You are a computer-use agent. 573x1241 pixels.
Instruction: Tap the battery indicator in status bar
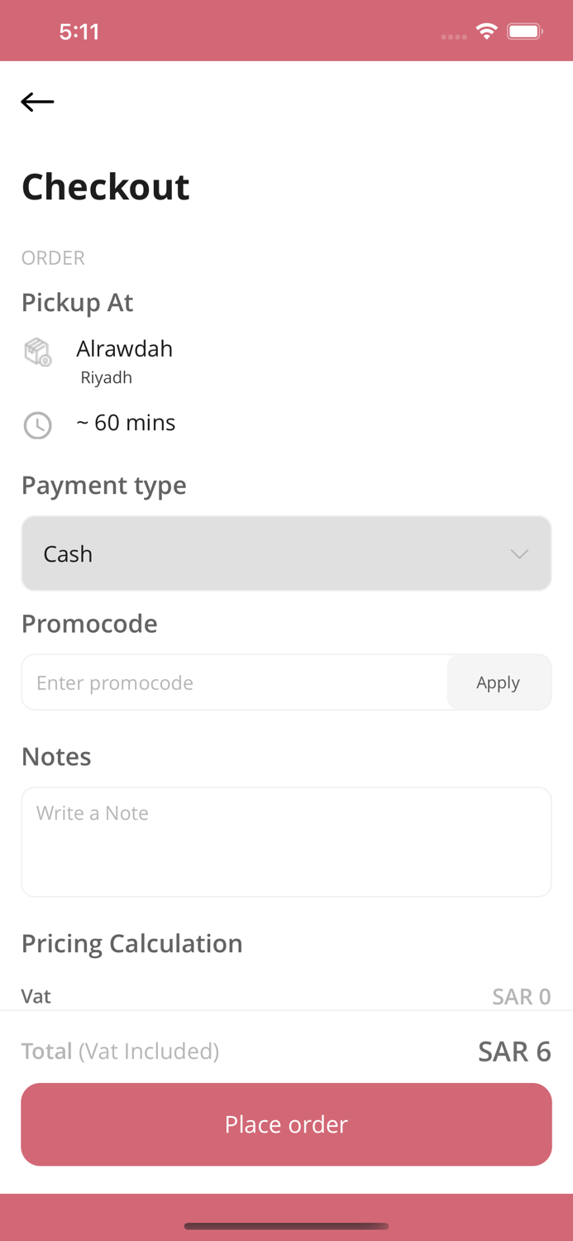524,31
